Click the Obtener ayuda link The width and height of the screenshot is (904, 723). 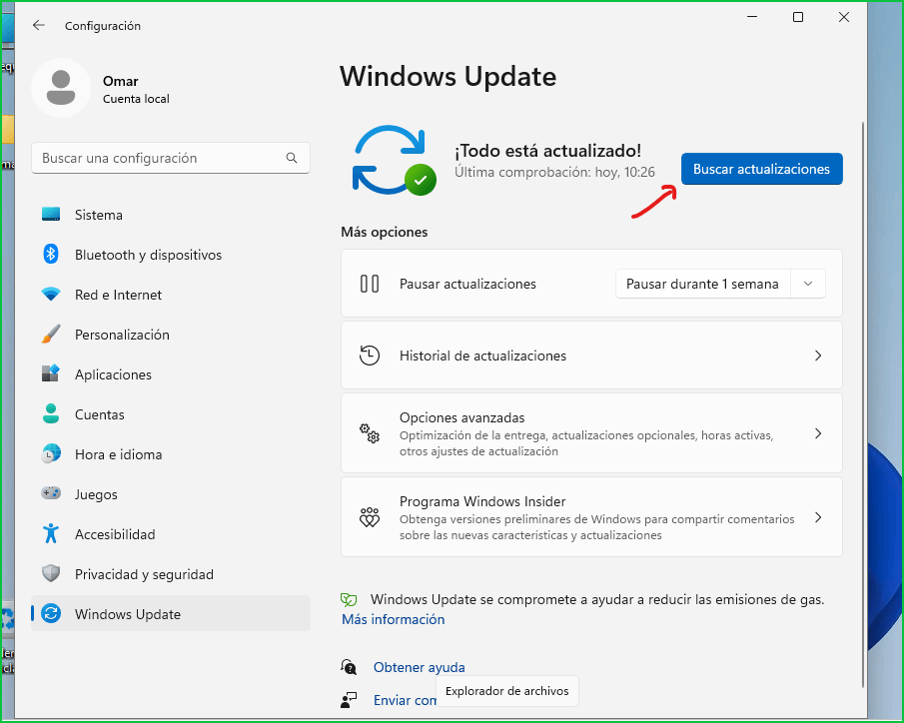pos(420,667)
